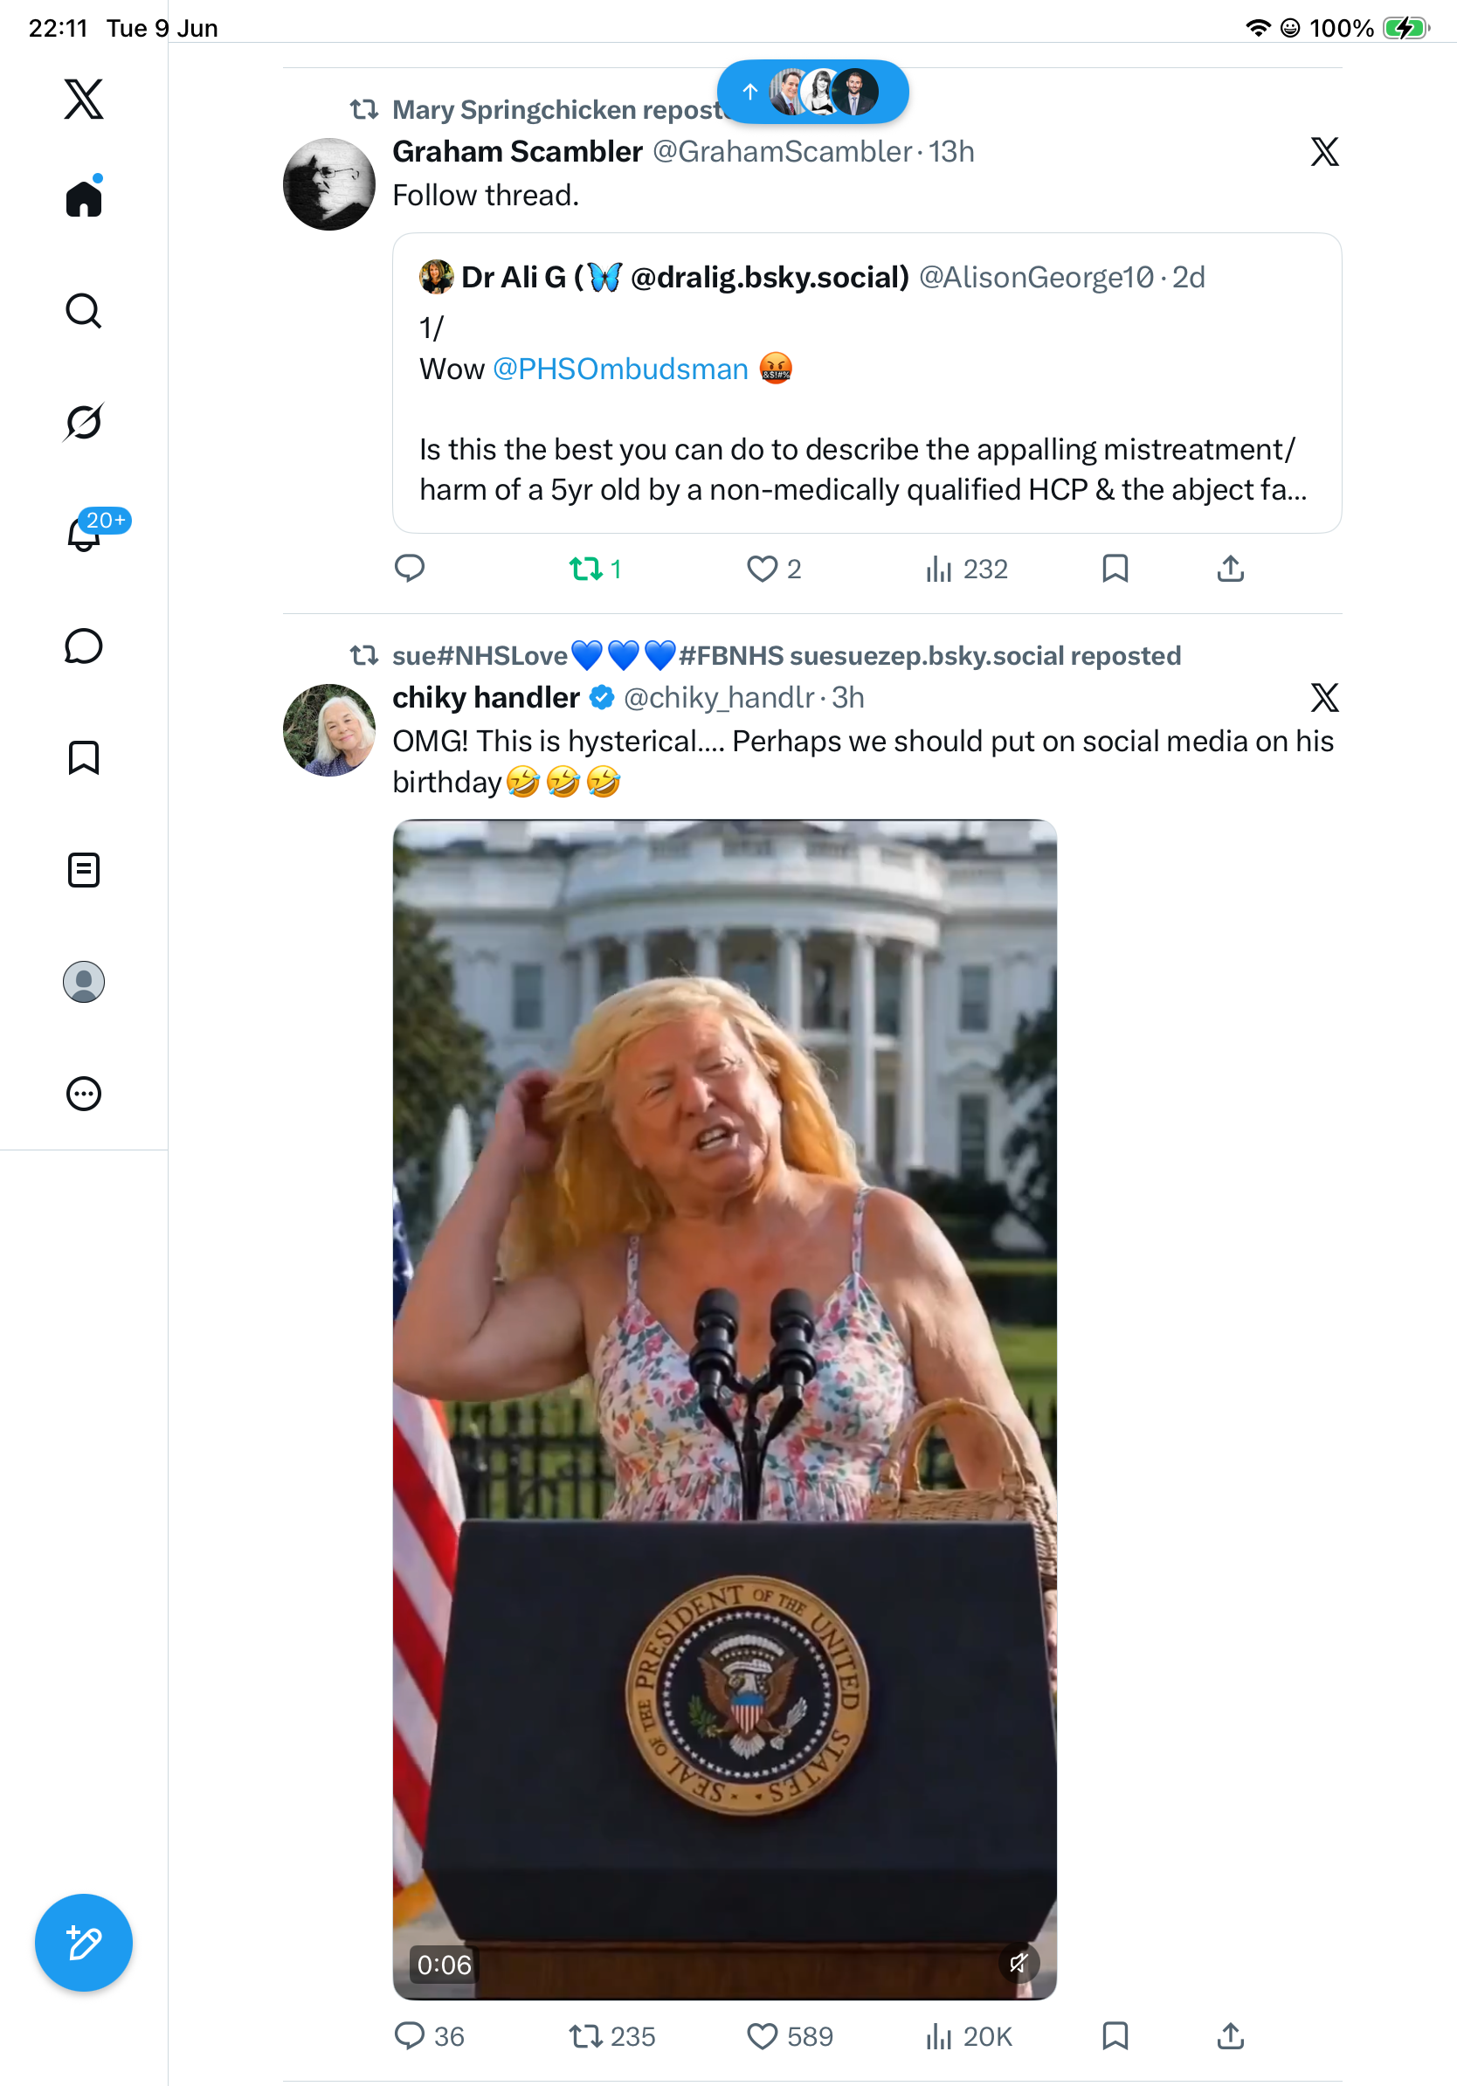Screen dimensions: 1457x2086
Task: Open the @PHSOmbudsman mention link
Action: (x=619, y=369)
